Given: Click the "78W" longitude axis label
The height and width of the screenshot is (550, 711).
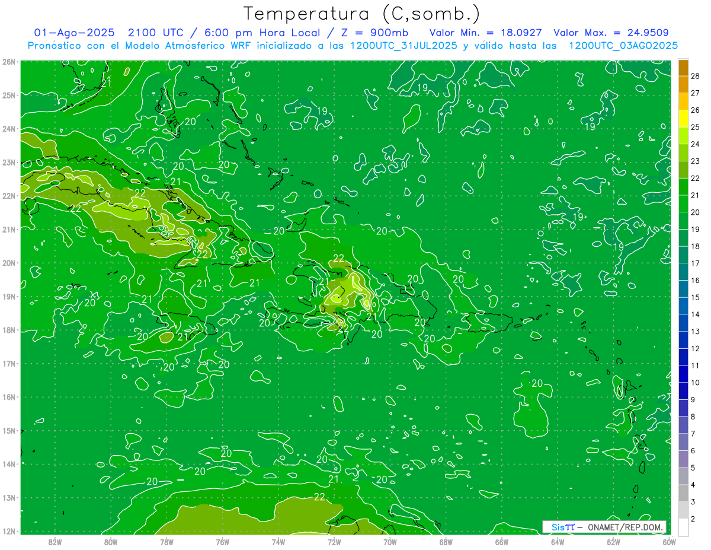Looking at the screenshot, I should click(x=166, y=542).
